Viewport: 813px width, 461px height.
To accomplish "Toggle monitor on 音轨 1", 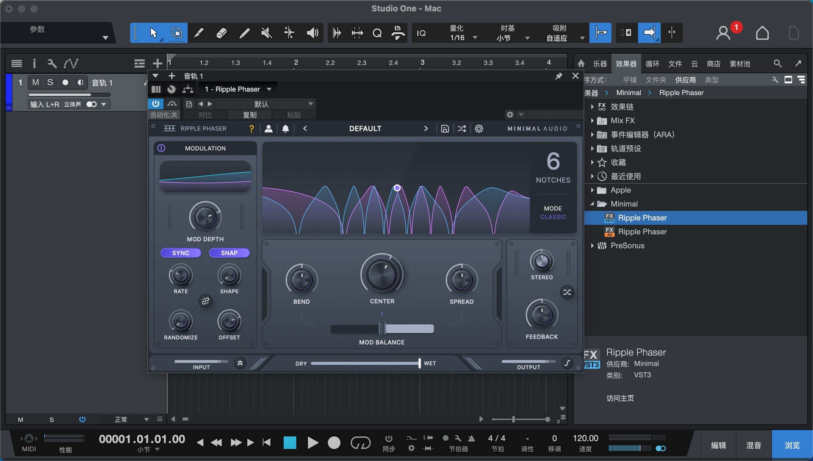I will pos(80,82).
